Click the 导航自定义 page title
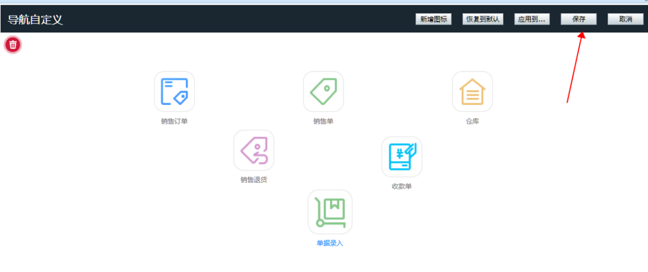This screenshot has height=272, width=648. [x=35, y=19]
